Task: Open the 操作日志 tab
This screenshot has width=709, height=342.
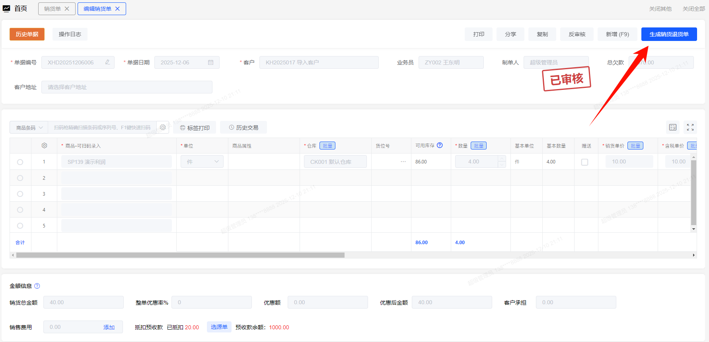Action: coord(70,34)
